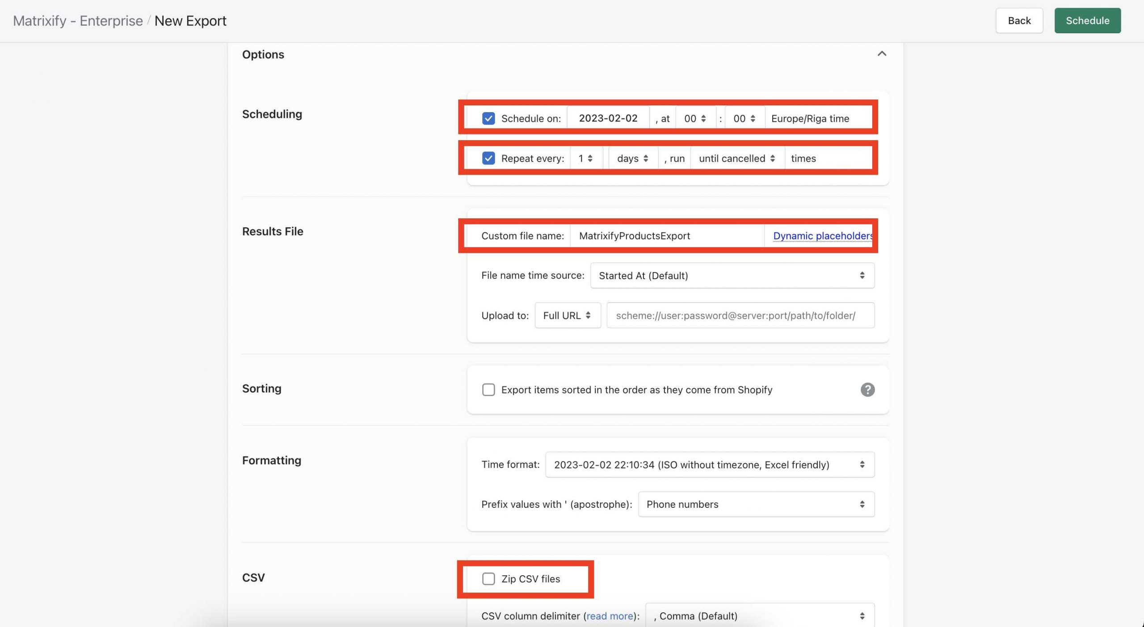Tick the export items sorted by Shopify order checkbox
The width and height of the screenshot is (1144, 627).
488,389
